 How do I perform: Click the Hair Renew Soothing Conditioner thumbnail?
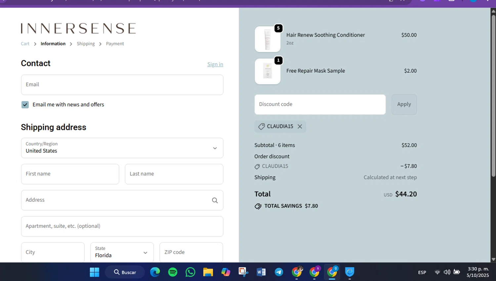(x=268, y=39)
